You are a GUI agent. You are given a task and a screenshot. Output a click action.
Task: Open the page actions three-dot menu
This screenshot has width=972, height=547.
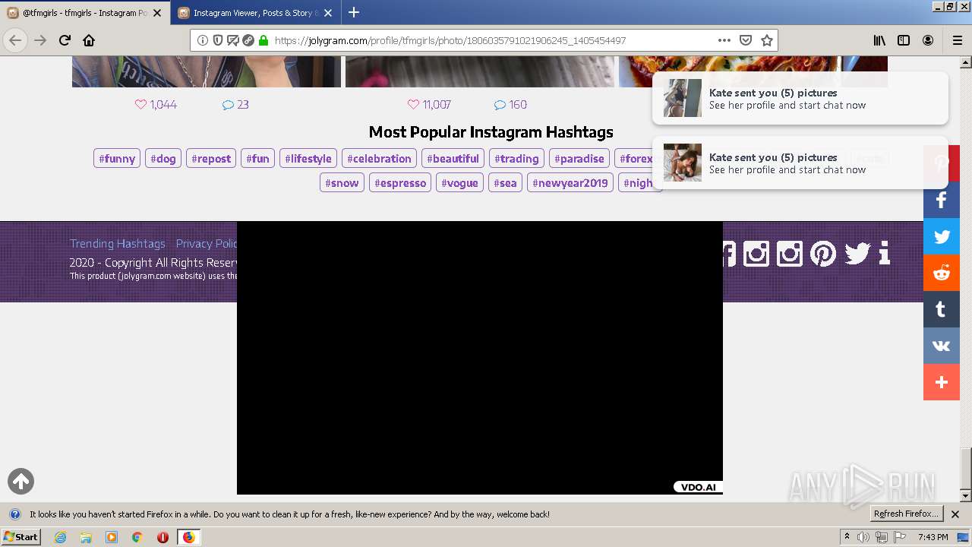point(724,40)
